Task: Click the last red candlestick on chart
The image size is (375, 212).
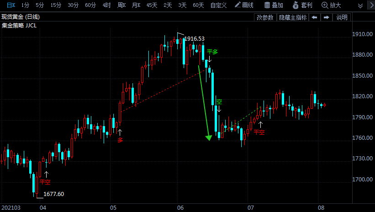Action: (x=325, y=105)
